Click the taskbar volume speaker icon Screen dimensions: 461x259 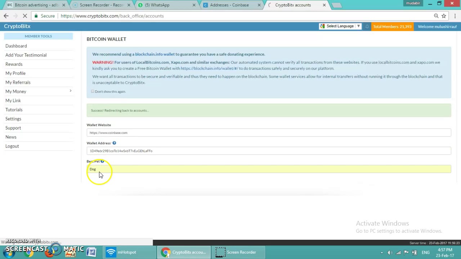pyautogui.click(x=390, y=253)
